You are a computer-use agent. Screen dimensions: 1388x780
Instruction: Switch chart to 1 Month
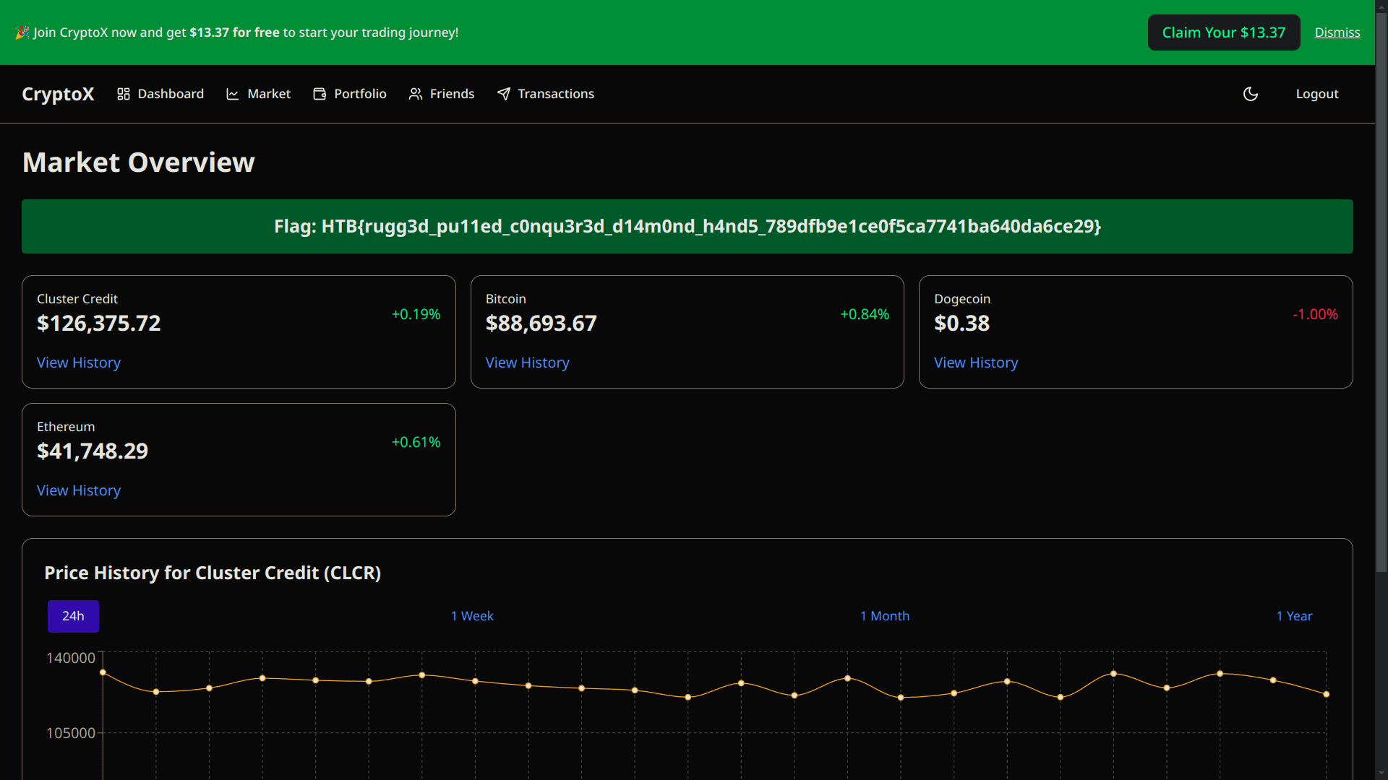coord(884,616)
